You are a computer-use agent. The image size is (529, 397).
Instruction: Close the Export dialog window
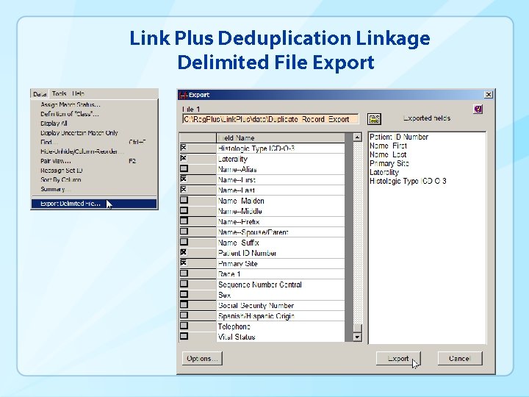tap(488, 95)
